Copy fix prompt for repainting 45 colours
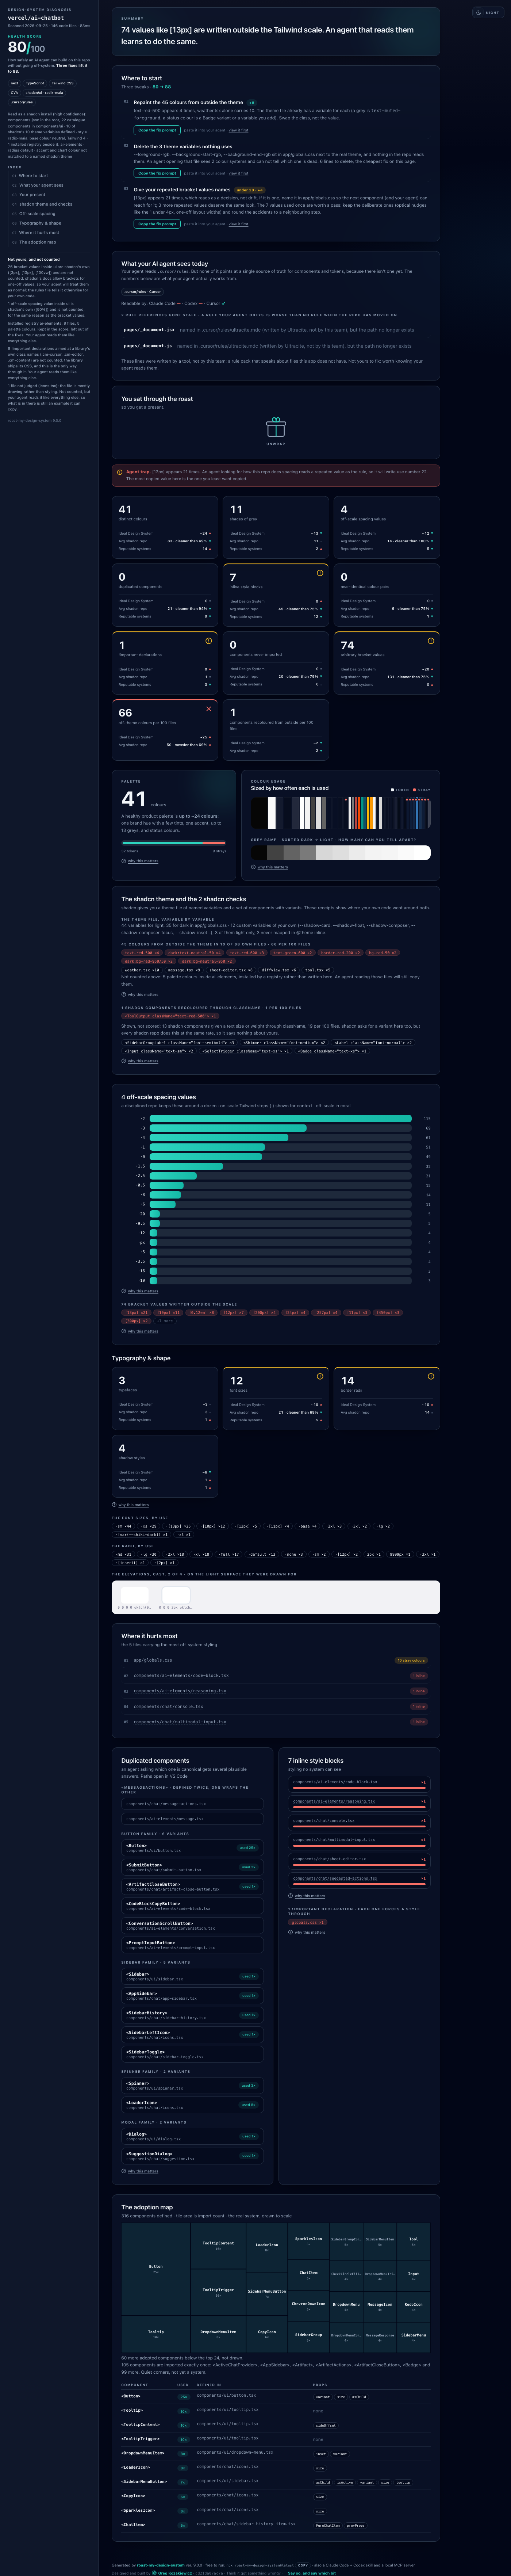 (157, 130)
